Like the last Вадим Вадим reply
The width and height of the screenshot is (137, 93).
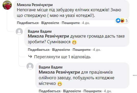(x=49, y=91)
